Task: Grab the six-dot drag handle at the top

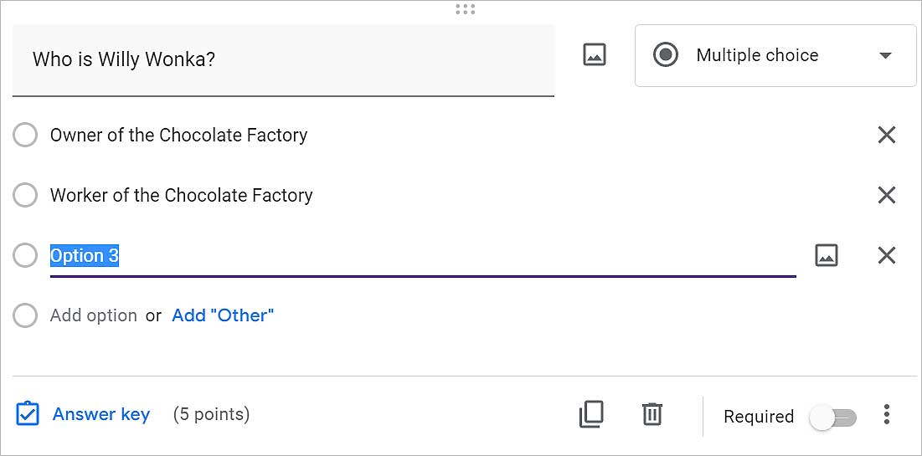Action: point(465,9)
